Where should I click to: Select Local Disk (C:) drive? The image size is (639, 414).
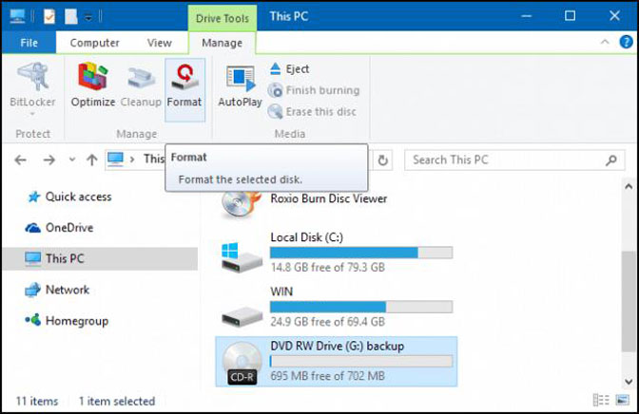click(337, 253)
